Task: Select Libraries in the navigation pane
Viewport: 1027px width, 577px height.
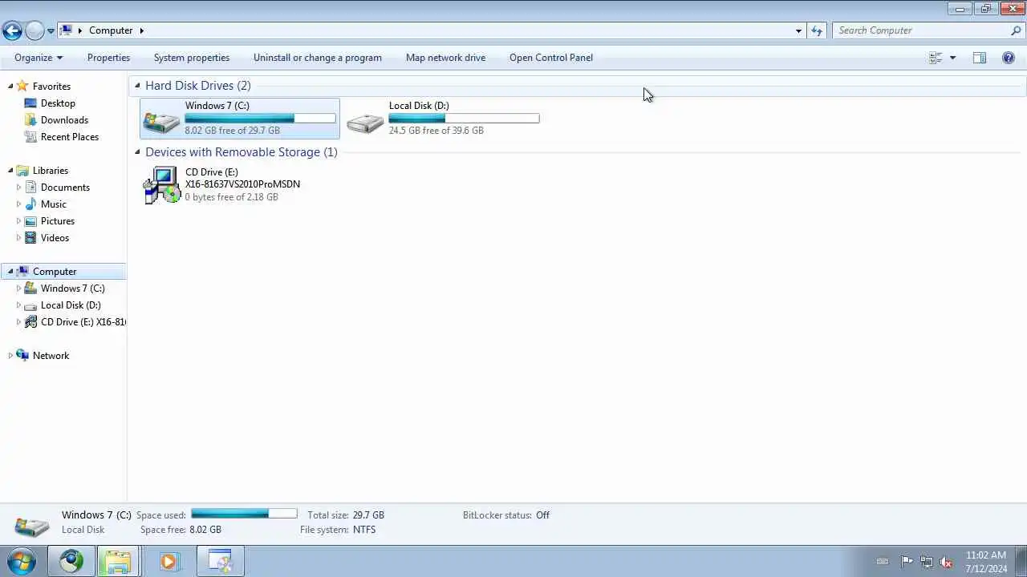Action: (x=51, y=171)
